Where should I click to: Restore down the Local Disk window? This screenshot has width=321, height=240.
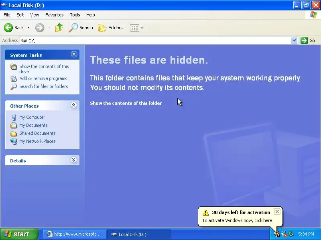point(307,5)
